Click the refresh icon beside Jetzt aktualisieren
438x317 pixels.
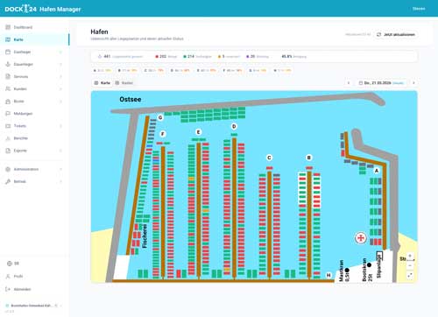pyautogui.click(x=378, y=34)
